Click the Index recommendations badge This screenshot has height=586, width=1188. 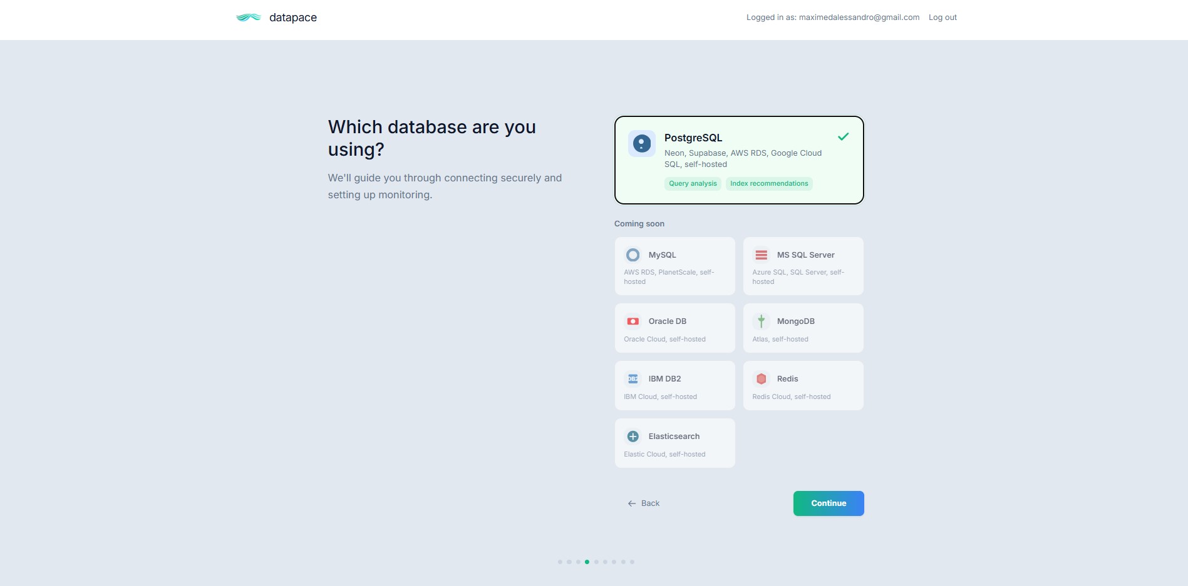[x=768, y=183]
